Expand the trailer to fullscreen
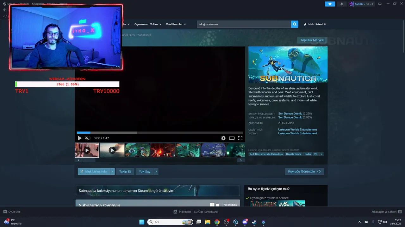405x227 pixels. [240, 138]
